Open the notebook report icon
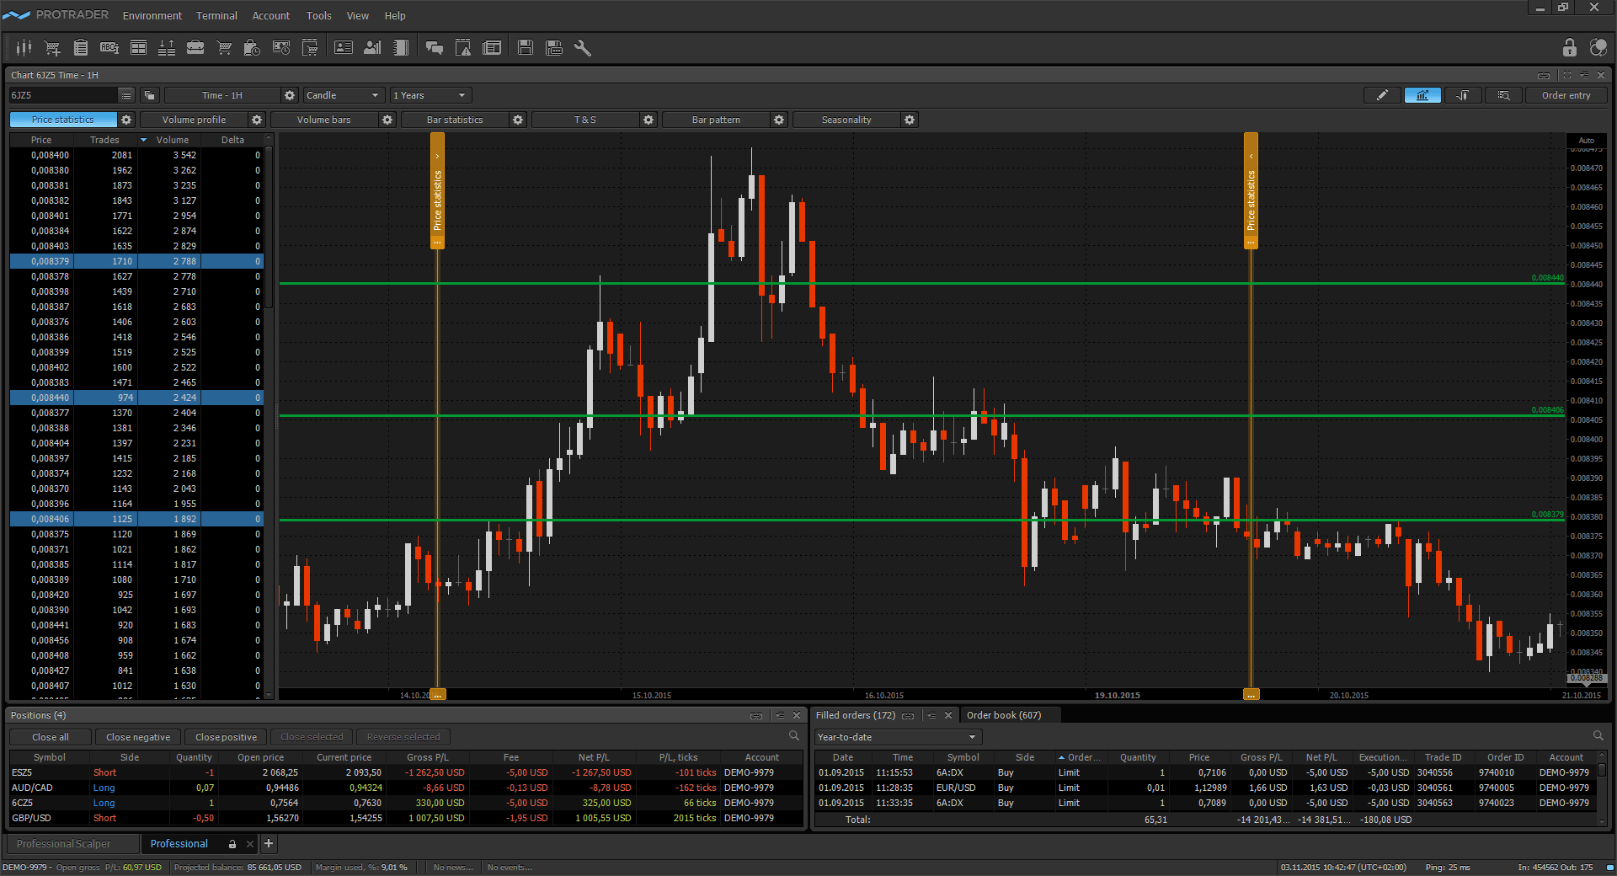 coord(401,48)
